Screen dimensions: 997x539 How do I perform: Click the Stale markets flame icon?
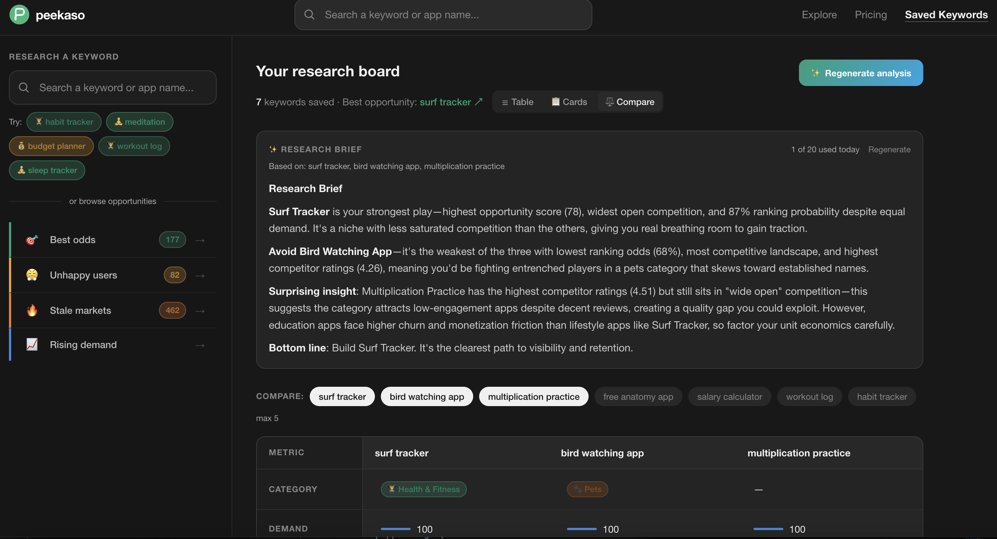pyautogui.click(x=32, y=310)
